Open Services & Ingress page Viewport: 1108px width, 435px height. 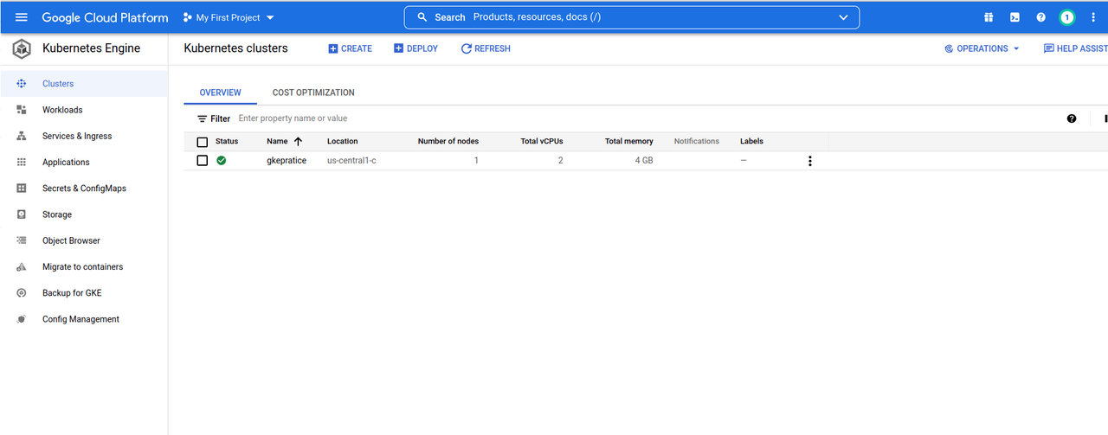click(77, 136)
